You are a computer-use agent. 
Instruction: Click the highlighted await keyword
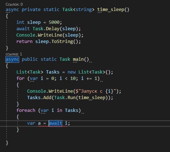[55, 123]
